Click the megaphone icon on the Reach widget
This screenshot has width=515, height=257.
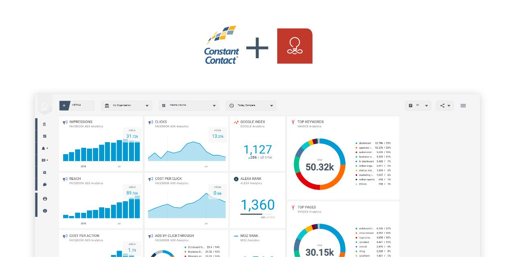[x=65, y=179]
